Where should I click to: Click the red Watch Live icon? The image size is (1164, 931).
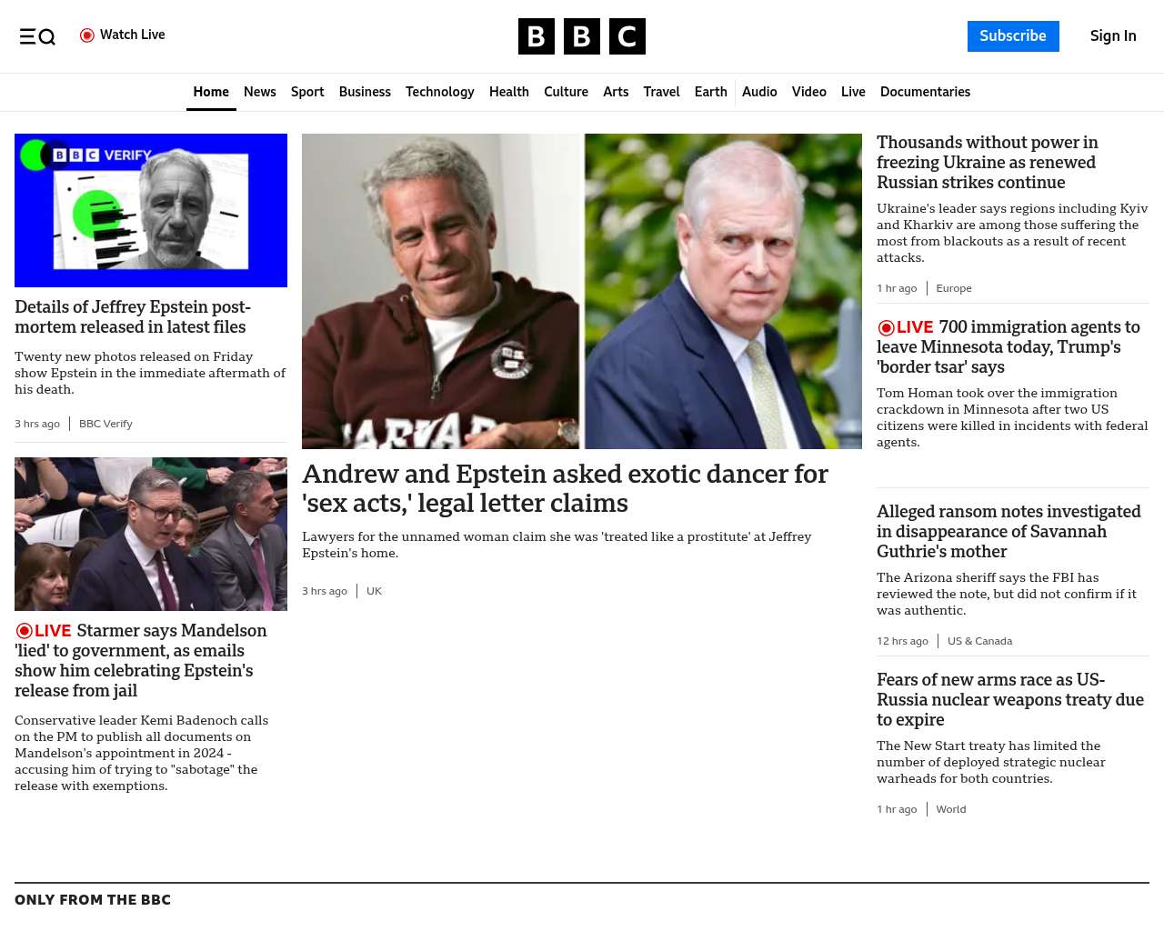point(87,35)
